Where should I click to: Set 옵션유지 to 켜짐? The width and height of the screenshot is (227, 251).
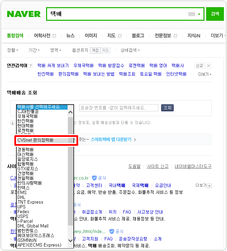point(105,50)
